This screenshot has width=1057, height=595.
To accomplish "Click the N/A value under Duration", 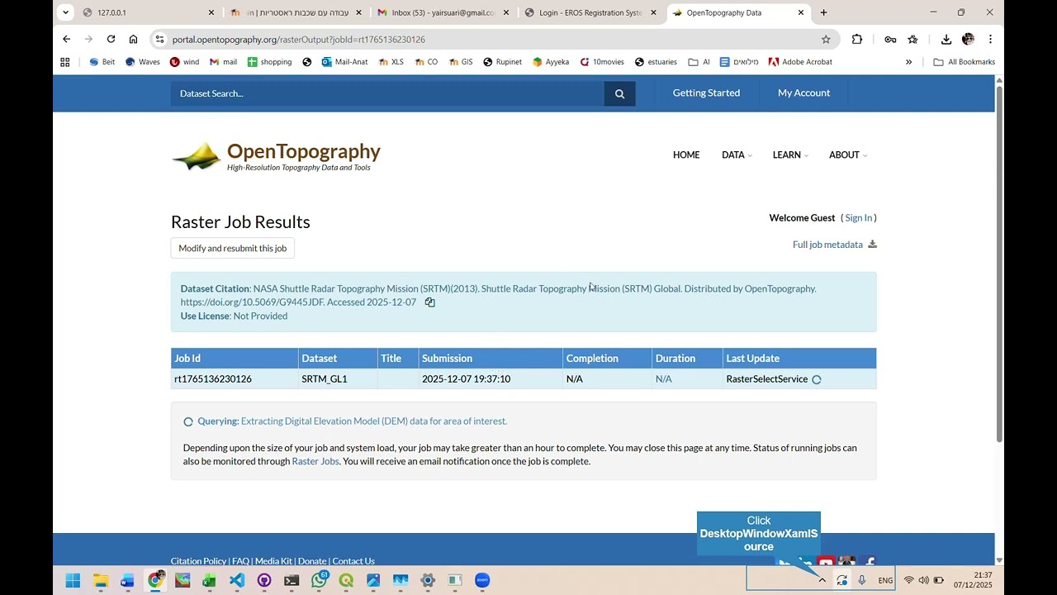I will point(663,379).
